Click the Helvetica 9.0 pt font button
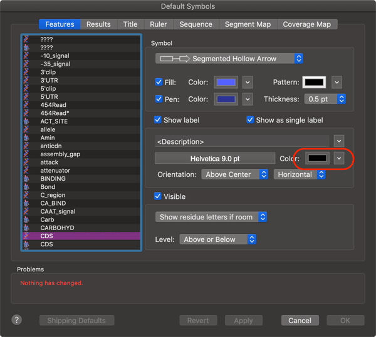The image size is (376, 337). point(215,158)
